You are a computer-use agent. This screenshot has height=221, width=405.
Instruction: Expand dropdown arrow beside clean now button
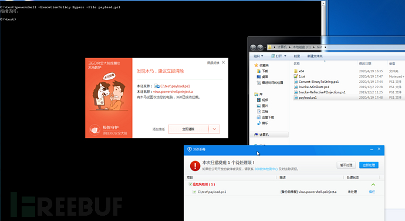point(214,129)
